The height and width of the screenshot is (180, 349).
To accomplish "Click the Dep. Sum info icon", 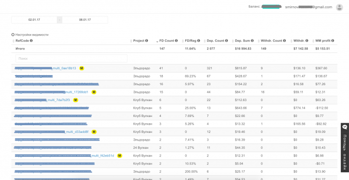I will (x=252, y=41).
